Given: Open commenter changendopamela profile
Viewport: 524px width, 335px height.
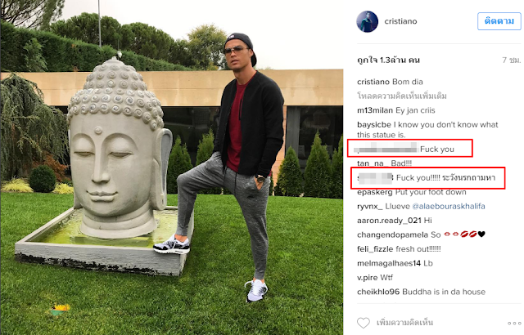Looking at the screenshot, I should tap(392, 235).
